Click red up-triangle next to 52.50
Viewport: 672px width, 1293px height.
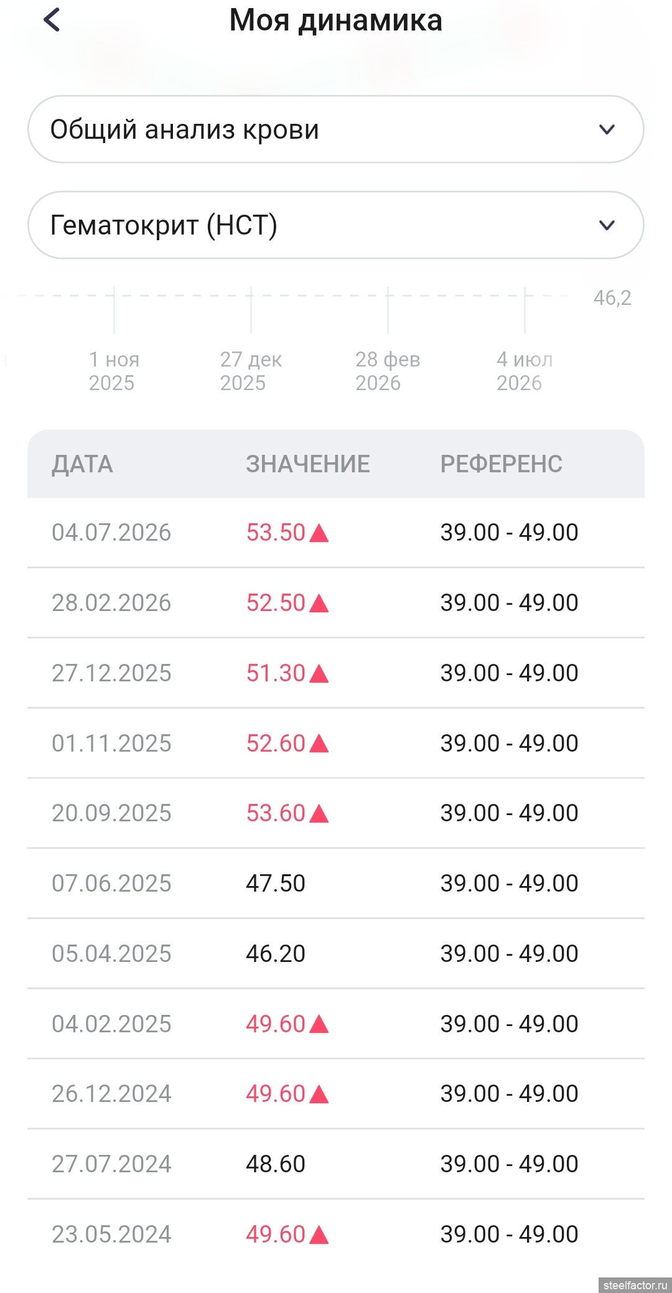coord(319,603)
